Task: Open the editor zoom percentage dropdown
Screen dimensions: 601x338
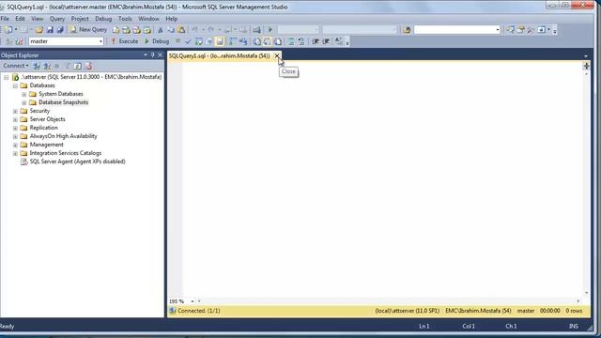Action: (192, 301)
